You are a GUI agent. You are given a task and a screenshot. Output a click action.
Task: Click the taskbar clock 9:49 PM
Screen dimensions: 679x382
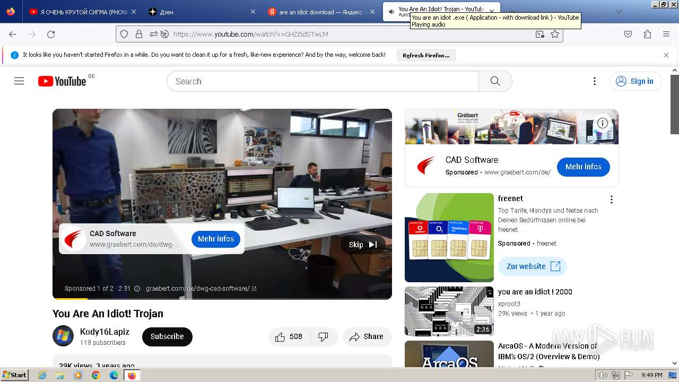click(652, 375)
